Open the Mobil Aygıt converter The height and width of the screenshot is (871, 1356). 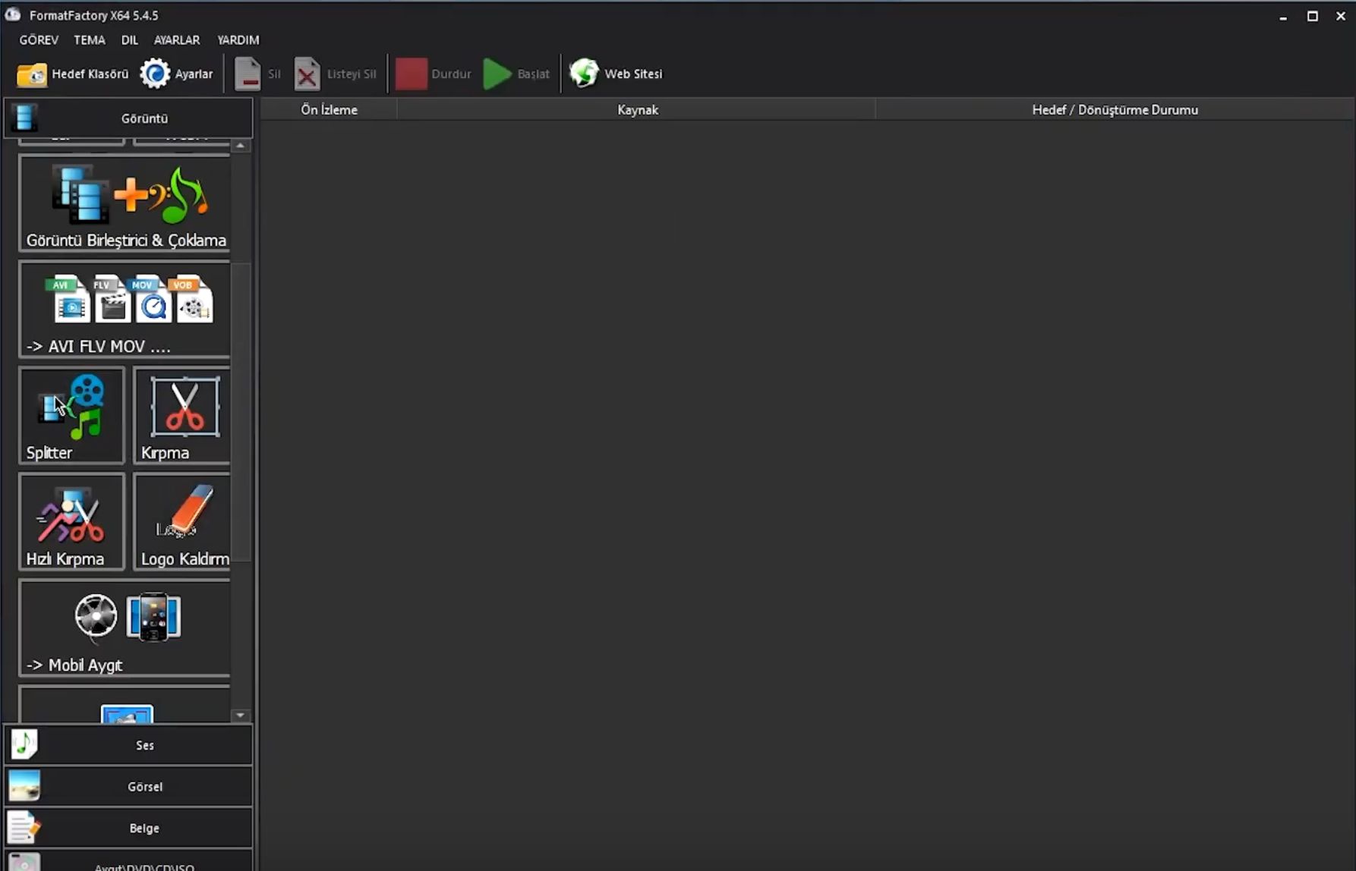[125, 628]
